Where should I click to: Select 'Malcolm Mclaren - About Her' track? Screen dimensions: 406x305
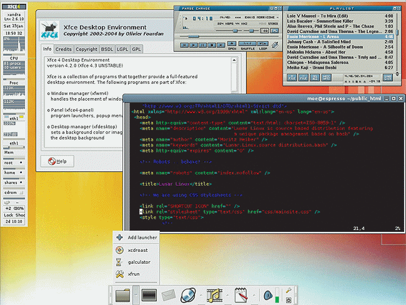click(x=340, y=52)
